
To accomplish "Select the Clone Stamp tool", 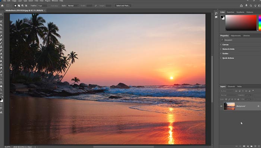I will (x=1, y=47).
